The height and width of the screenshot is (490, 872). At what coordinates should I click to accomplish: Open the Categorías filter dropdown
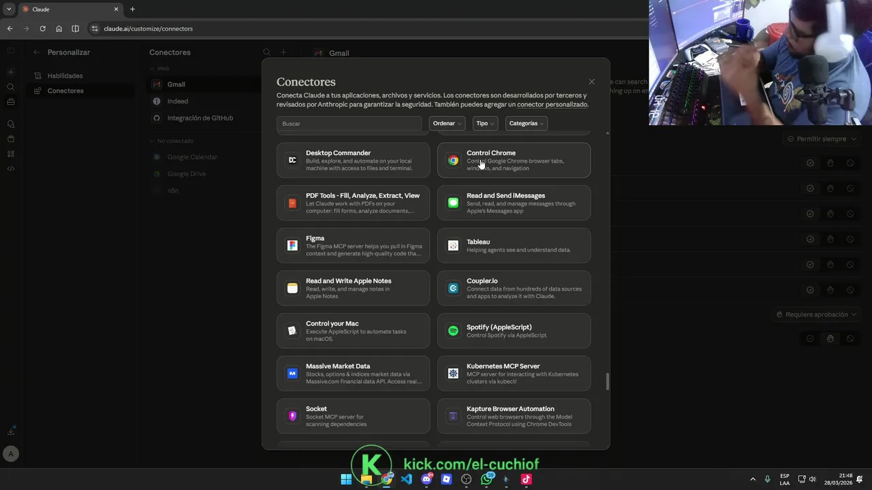click(526, 123)
